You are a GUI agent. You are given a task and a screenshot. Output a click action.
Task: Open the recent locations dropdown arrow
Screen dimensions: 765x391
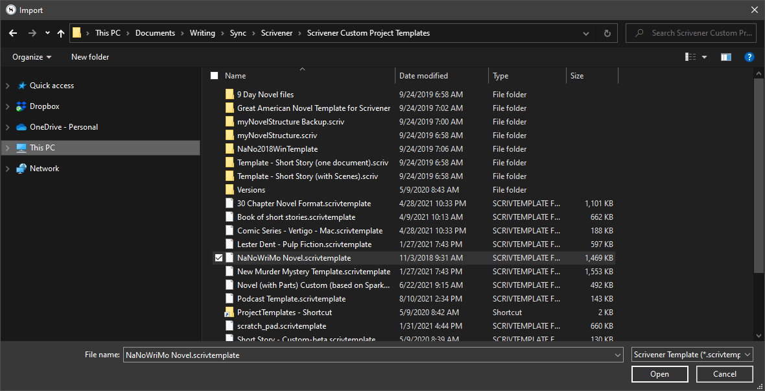pyautogui.click(x=47, y=33)
